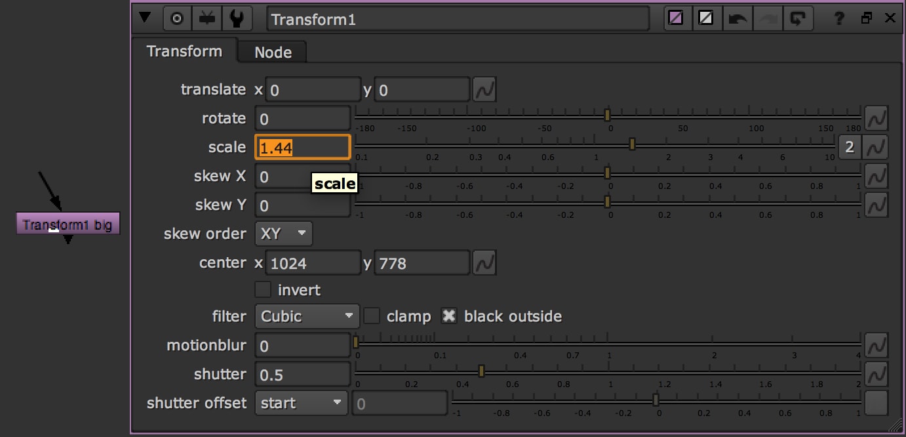Open animation menu for rotate
Viewport: 906px width, 437px height.
876,119
